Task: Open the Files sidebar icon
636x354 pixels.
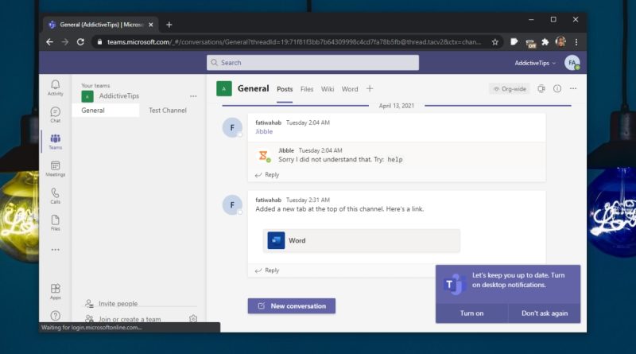Action: (x=55, y=223)
